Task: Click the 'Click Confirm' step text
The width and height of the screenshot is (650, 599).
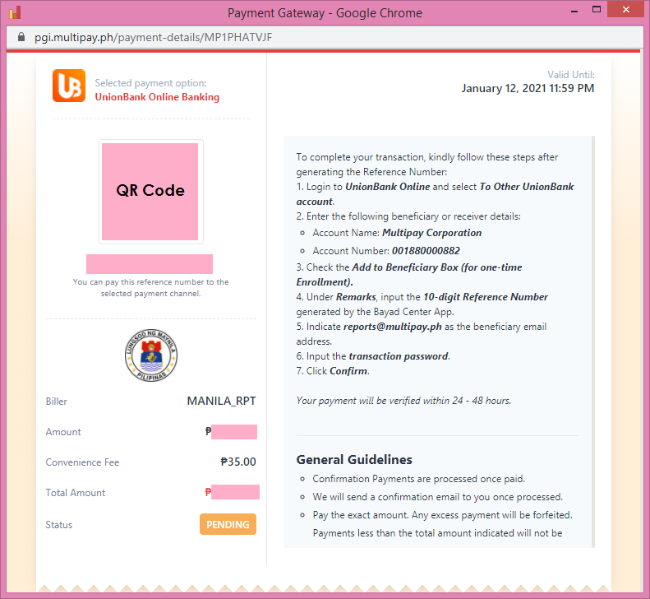Action: pos(333,371)
